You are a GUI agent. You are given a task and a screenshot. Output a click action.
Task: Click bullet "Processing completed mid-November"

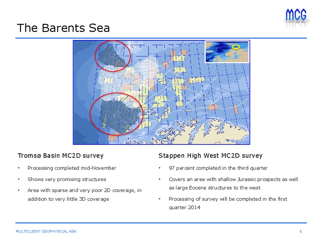(x=72, y=168)
